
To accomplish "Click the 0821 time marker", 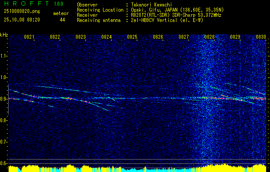I will (x=29, y=37).
